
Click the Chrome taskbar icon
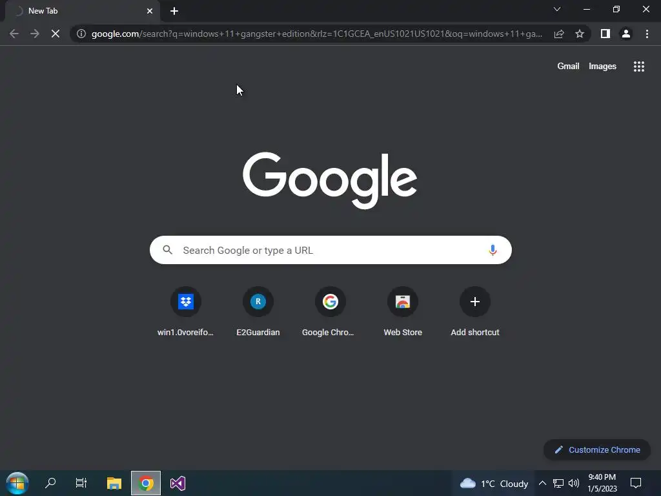pos(146,483)
